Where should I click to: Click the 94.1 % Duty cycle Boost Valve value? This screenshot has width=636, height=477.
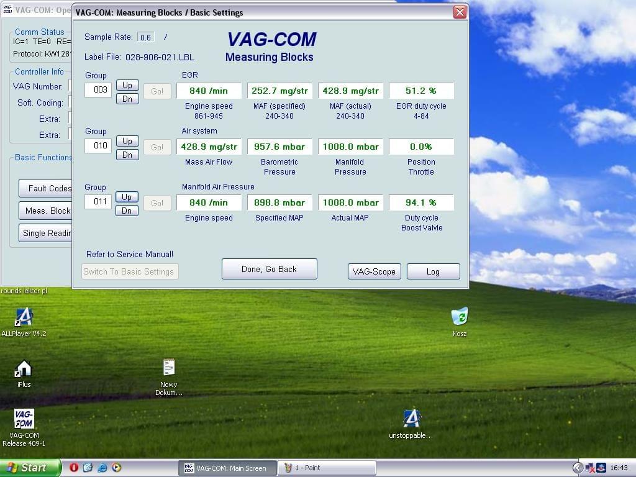pos(421,203)
